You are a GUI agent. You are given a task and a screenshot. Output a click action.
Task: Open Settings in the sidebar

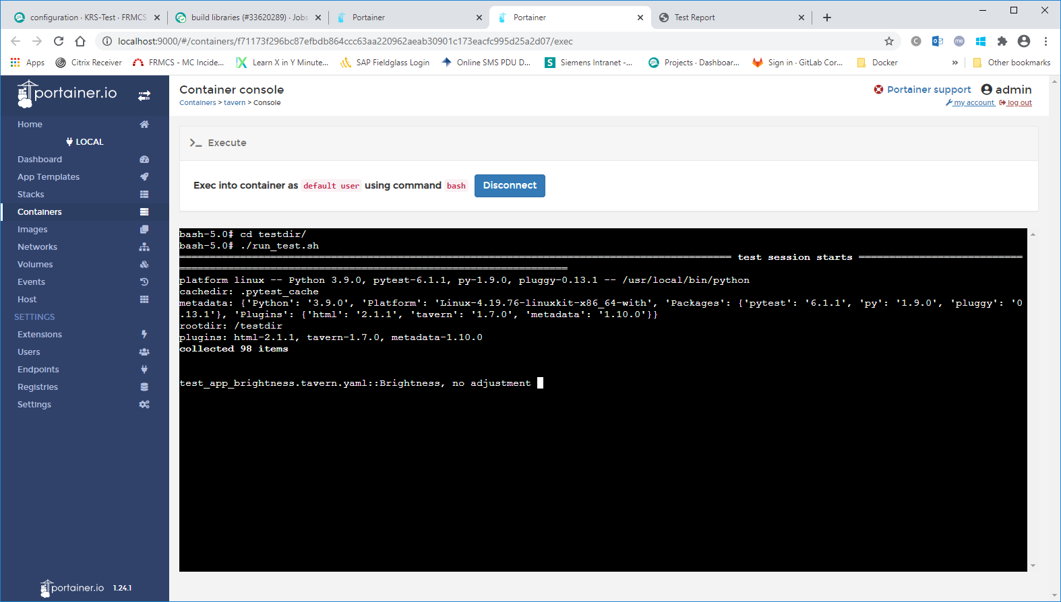(84, 405)
